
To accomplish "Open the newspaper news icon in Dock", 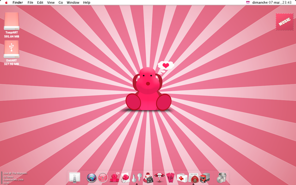I will tap(193, 178).
